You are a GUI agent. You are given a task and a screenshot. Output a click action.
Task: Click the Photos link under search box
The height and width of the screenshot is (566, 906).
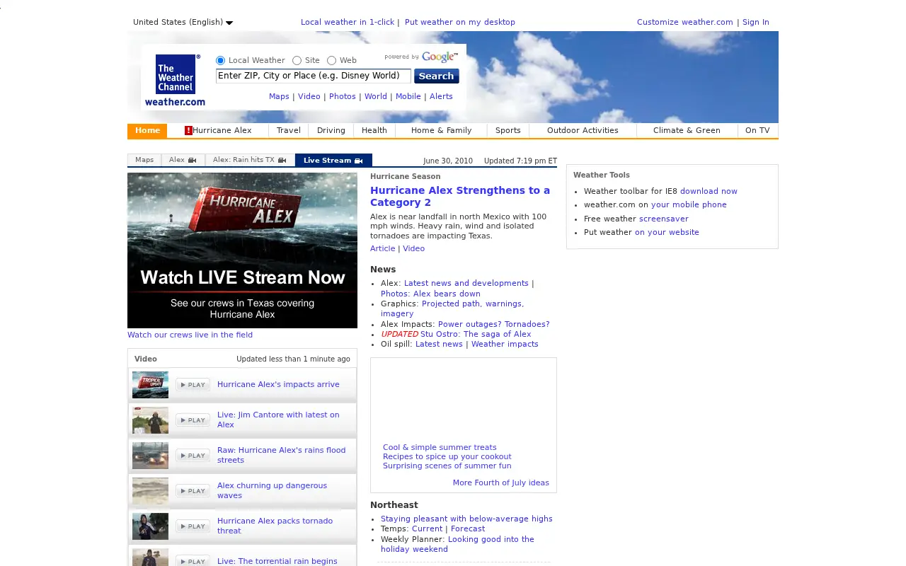(343, 96)
